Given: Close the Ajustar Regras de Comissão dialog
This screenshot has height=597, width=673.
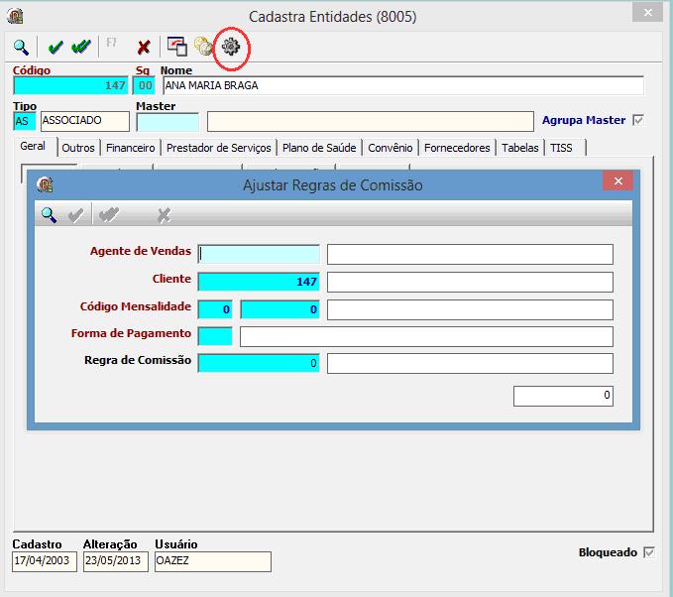Looking at the screenshot, I should coord(618,180).
